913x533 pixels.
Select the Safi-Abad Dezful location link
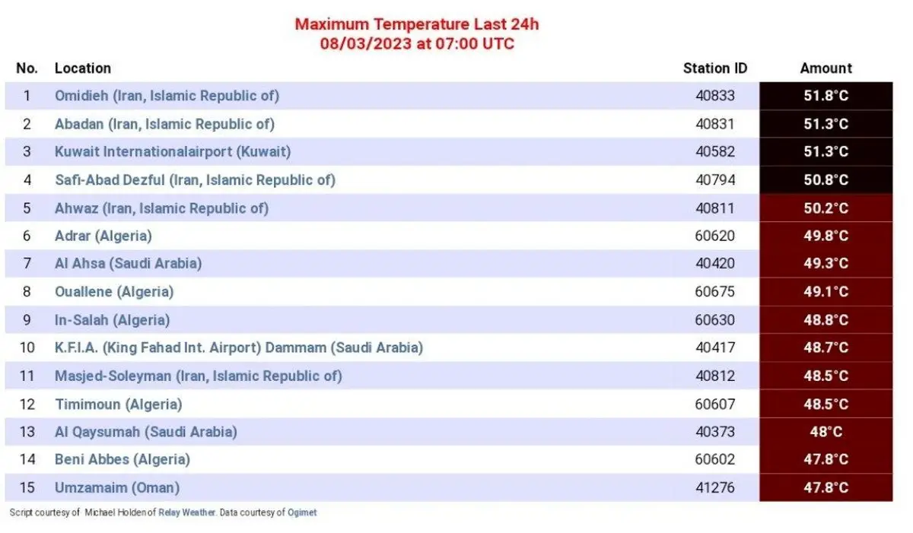(195, 180)
